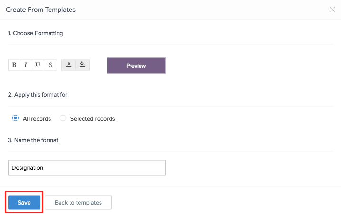Click the purple Preview box
Screen dimensions: 341x215
tap(136, 66)
